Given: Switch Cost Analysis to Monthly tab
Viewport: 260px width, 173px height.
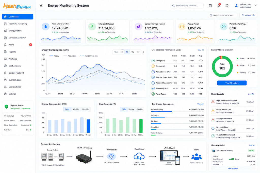Looking at the screenshot, I should click(139, 109).
